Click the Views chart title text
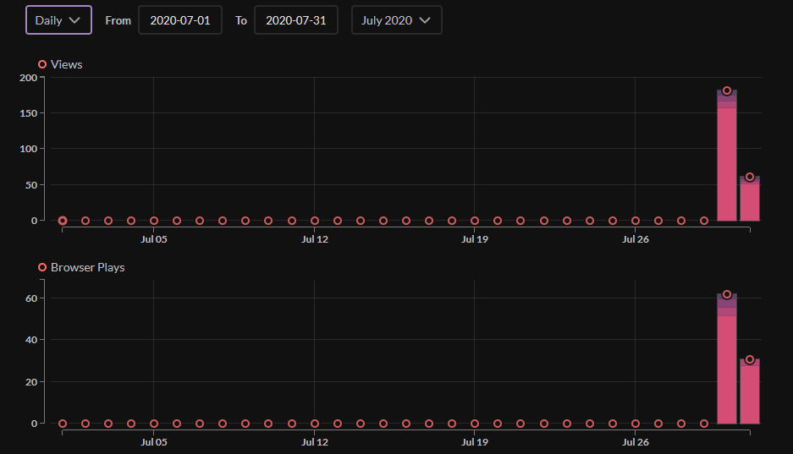 [66, 64]
